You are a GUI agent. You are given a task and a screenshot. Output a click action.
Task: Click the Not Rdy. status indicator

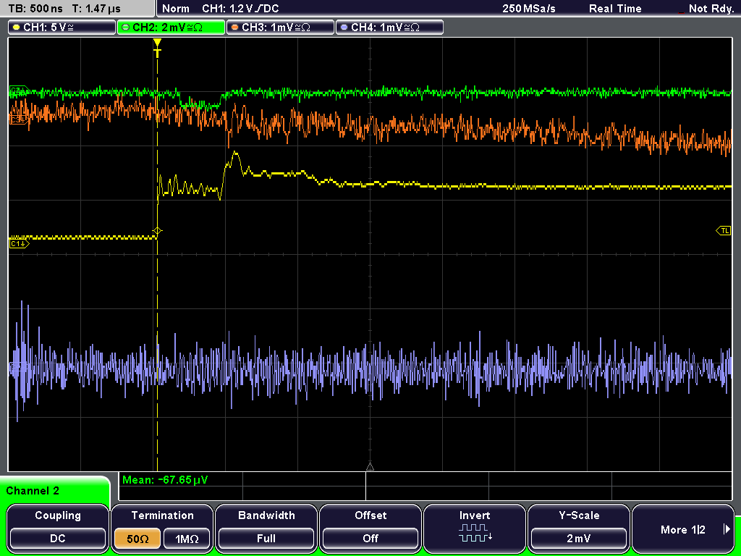pyautogui.click(x=711, y=9)
